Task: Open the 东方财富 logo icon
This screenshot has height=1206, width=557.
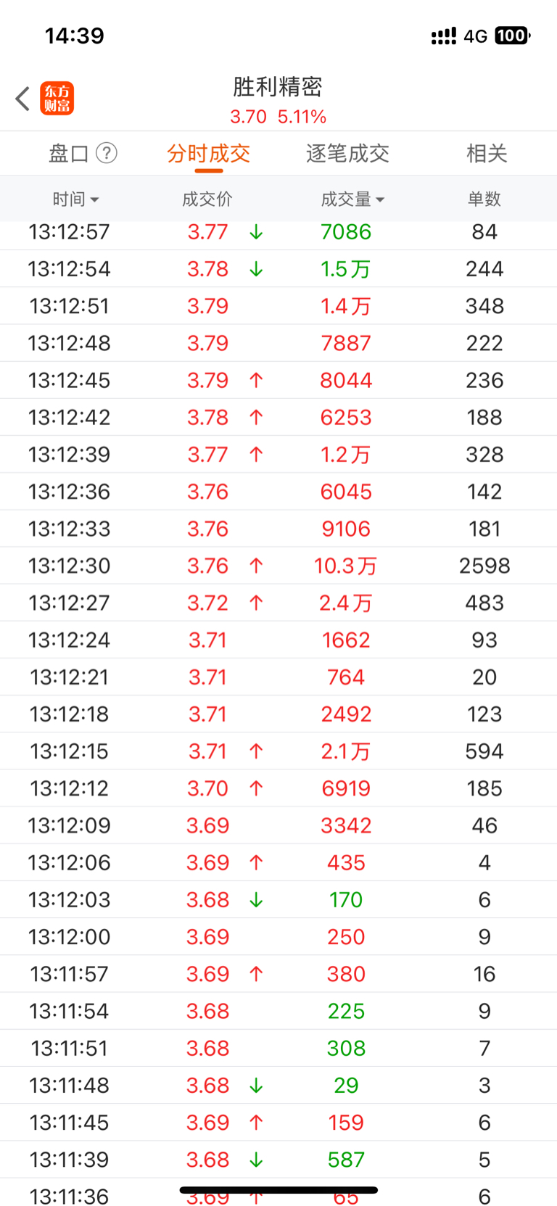Action: pyautogui.click(x=57, y=99)
